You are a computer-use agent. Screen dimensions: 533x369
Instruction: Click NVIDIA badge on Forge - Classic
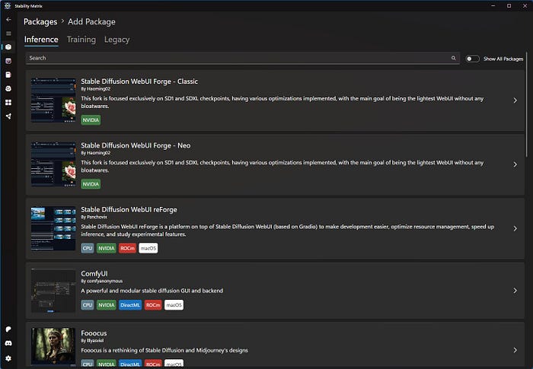pos(91,120)
